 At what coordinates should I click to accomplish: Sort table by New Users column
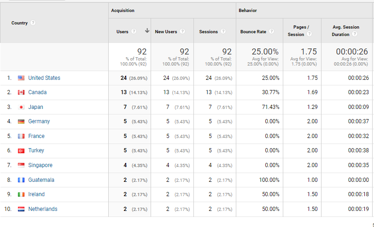(166, 31)
